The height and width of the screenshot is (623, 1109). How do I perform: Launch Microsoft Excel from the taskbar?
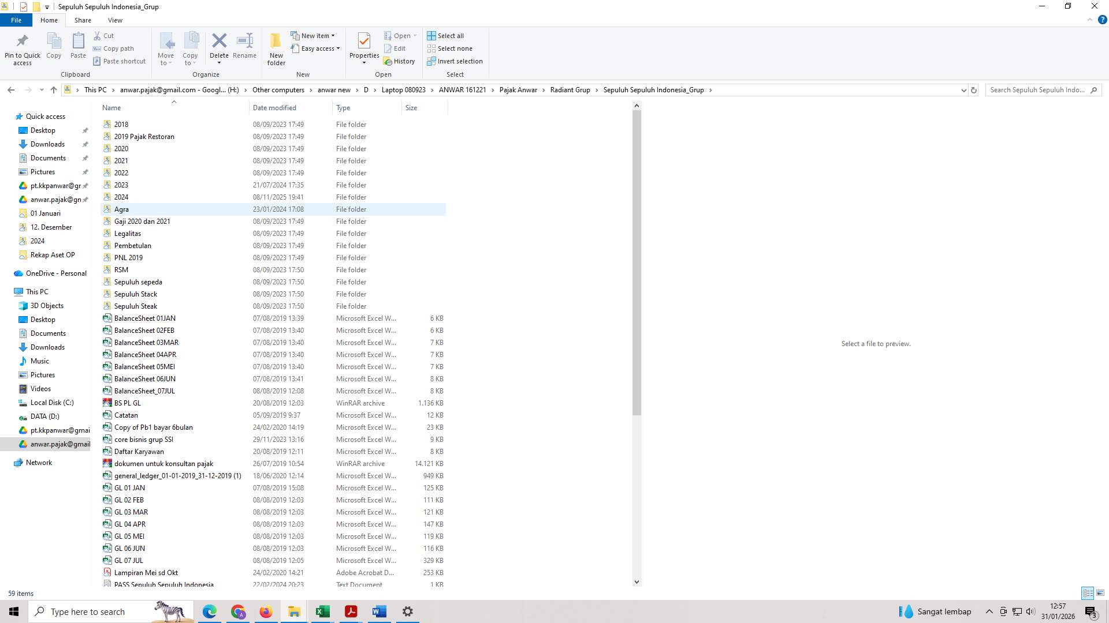coord(322,611)
